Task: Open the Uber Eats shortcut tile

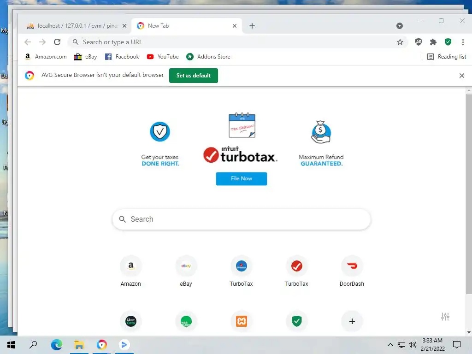Action: click(x=131, y=321)
